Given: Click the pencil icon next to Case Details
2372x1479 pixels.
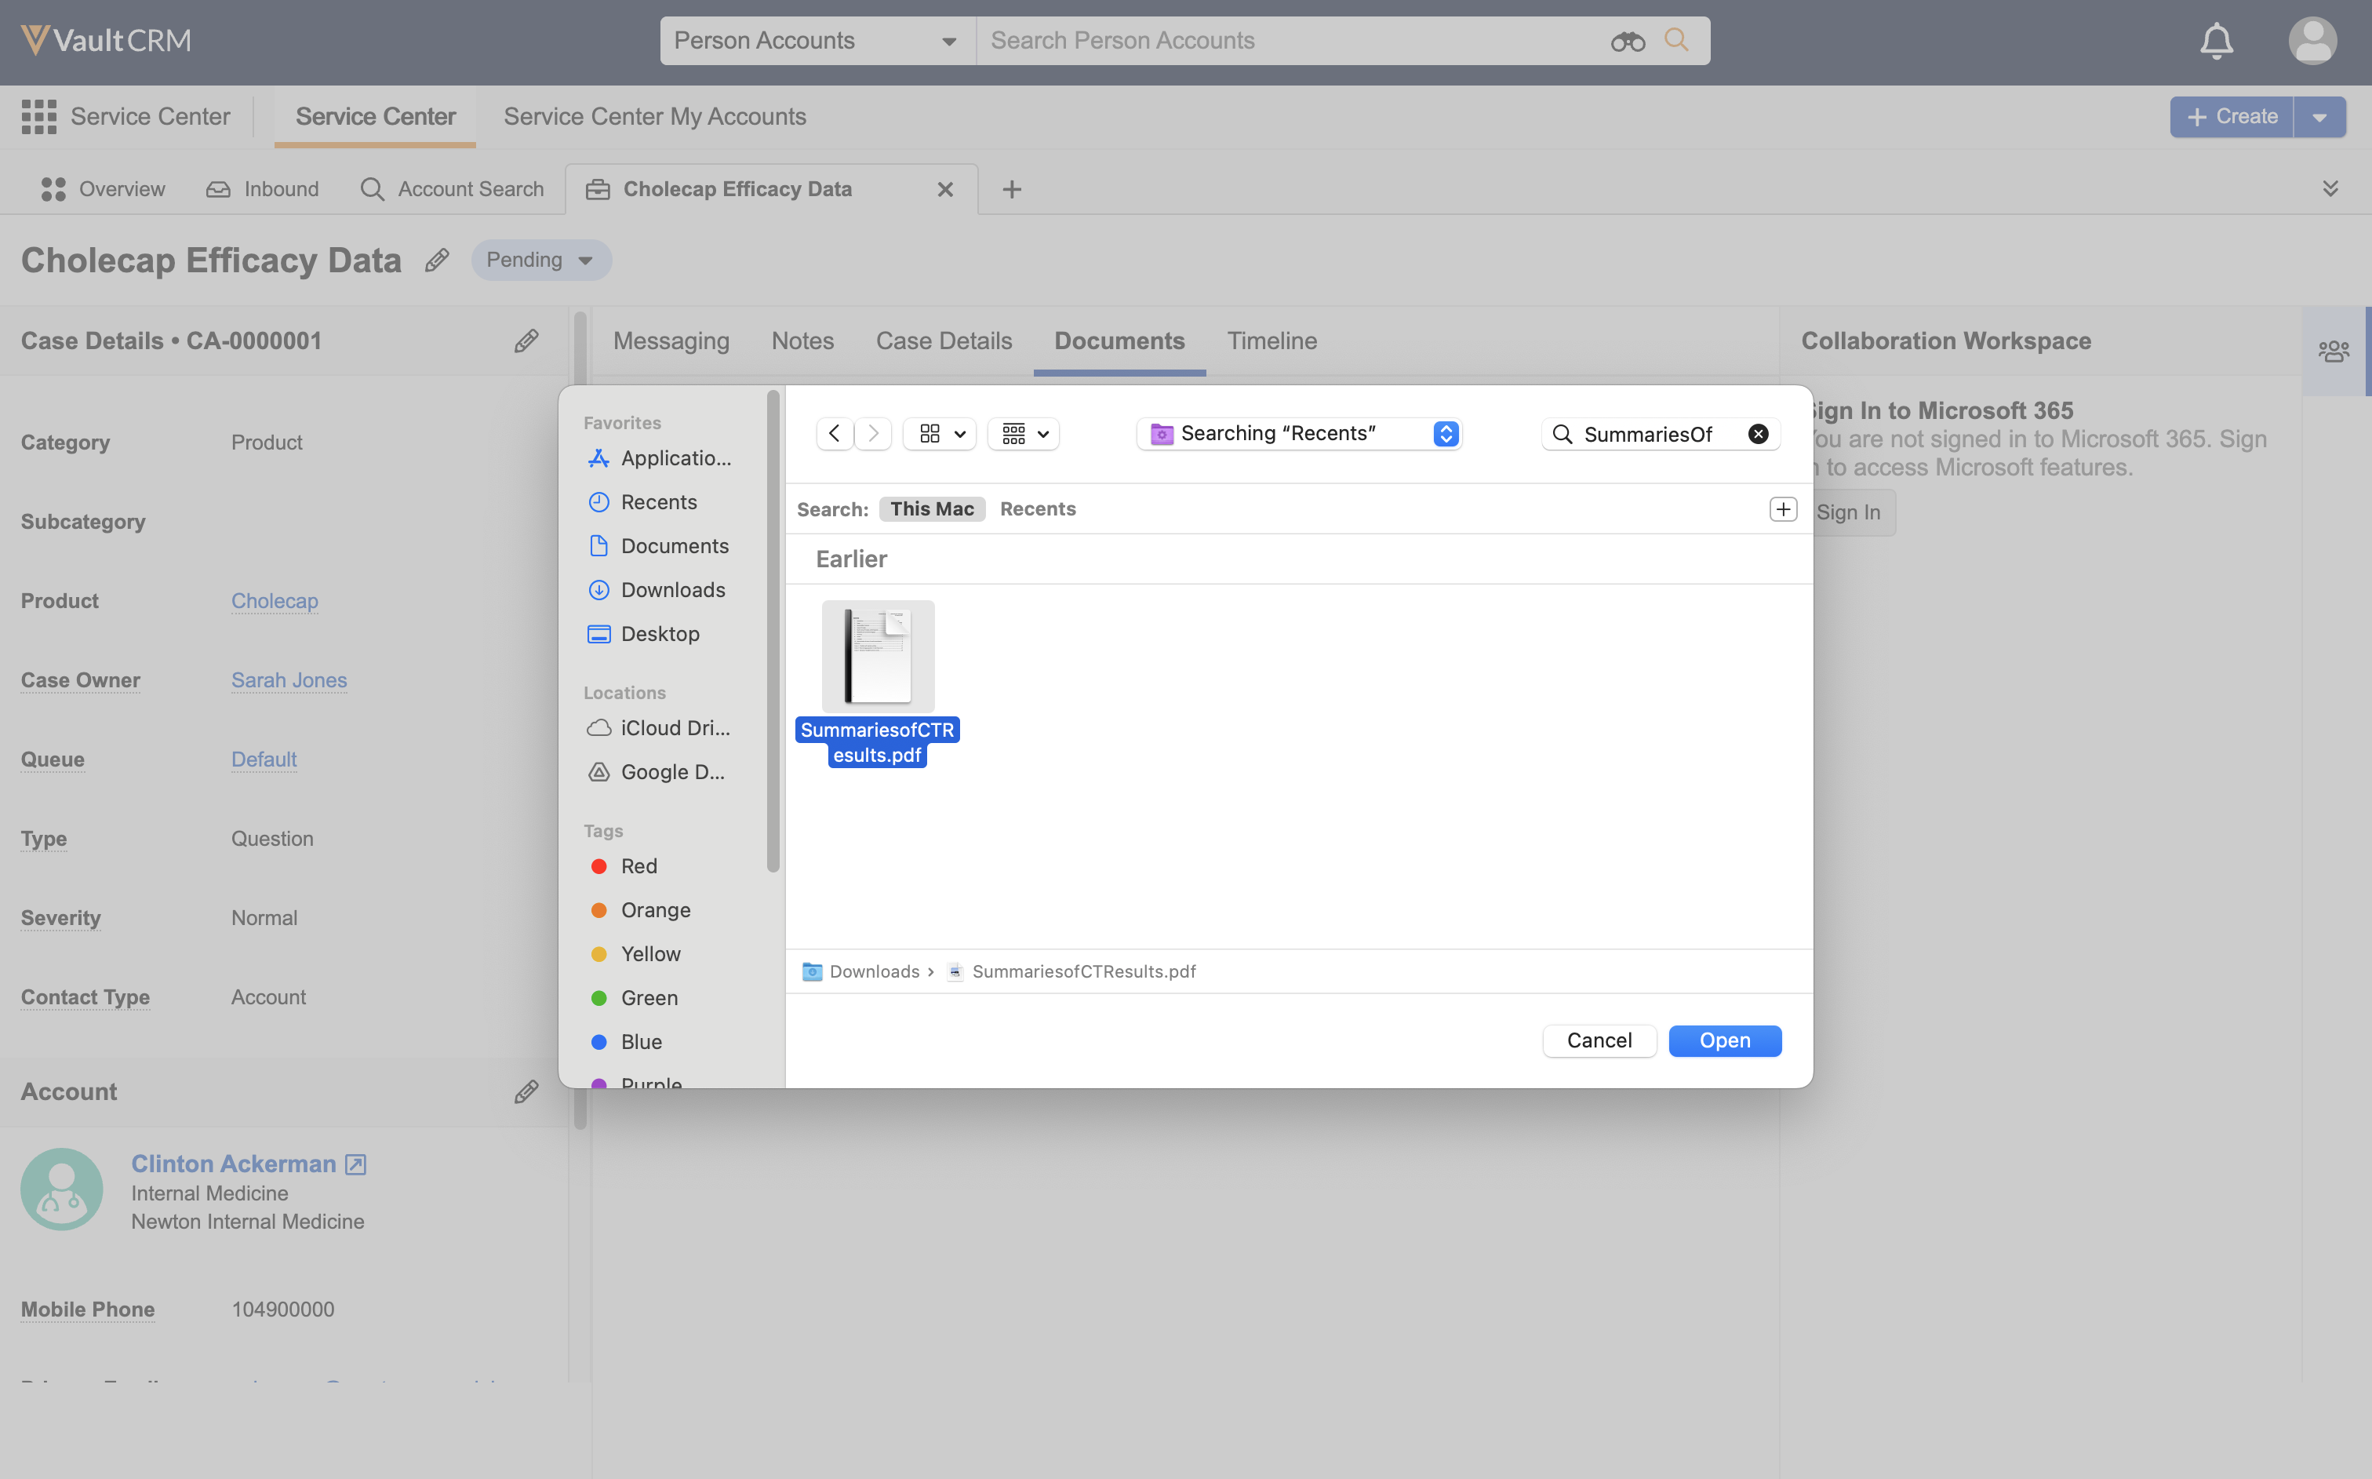Looking at the screenshot, I should pos(526,341).
